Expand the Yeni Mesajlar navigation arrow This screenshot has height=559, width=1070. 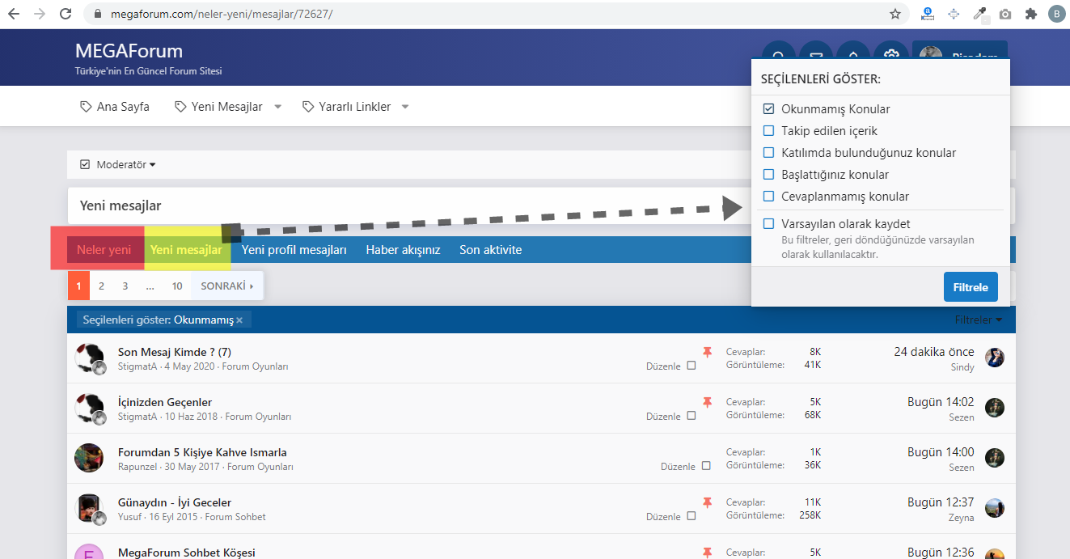click(277, 107)
